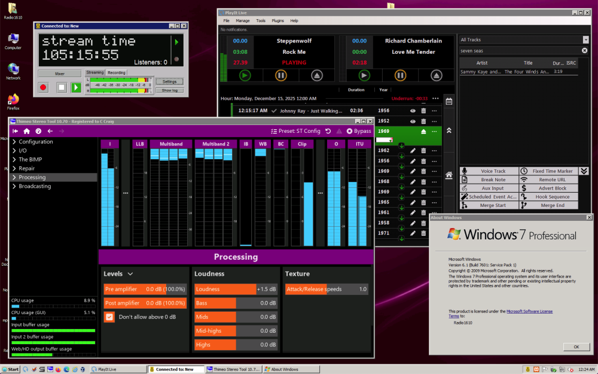The width and height of the screenshot is (598, 374).
Task: Click the calendar icon beside the playlist
Action: 448,102
